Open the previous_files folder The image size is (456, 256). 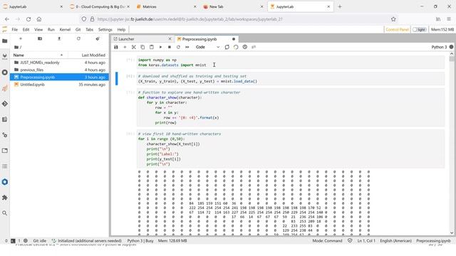(59, 70)
